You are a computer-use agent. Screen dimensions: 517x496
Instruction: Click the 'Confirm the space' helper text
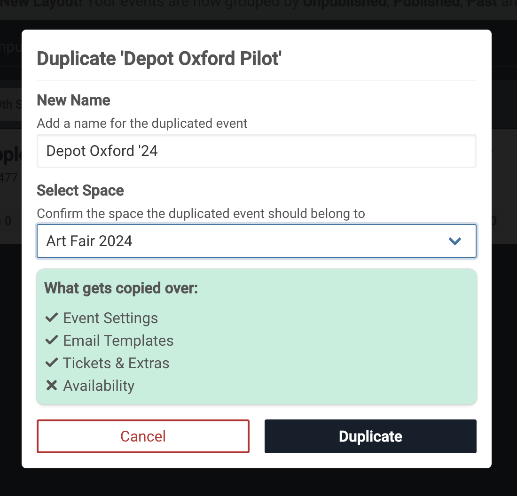(x=201, y=214)
